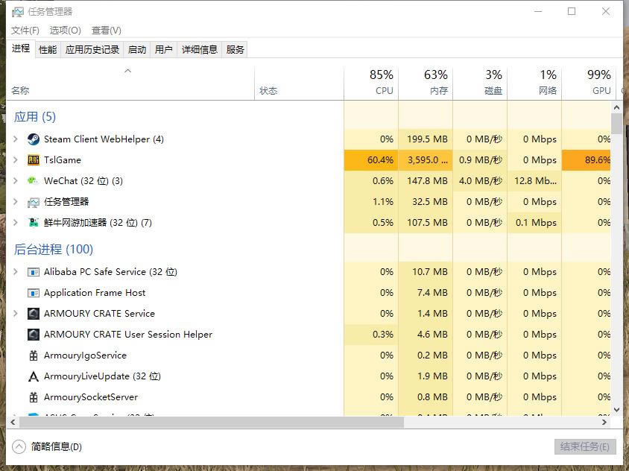Click the ArmouryIgoService icon
The width and height of the screenshot is (629, 471).
coord(34,355)
